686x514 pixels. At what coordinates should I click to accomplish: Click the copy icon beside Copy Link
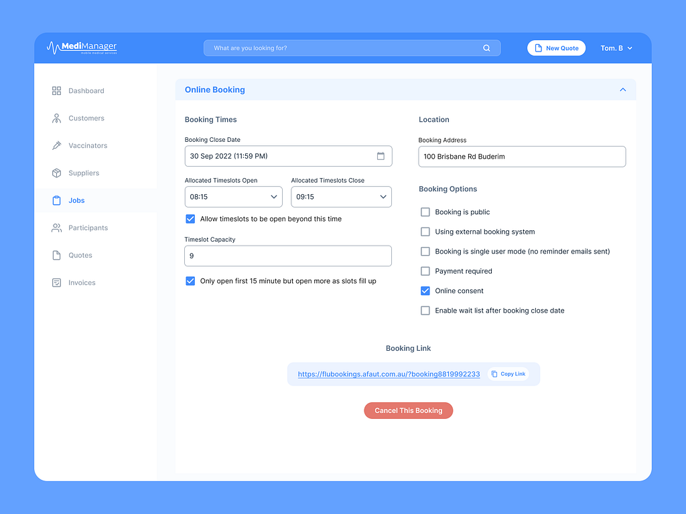494,374
